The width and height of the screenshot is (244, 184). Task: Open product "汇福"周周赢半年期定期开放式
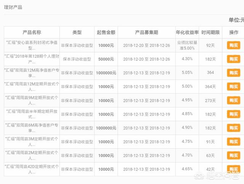pyautogui.click(x=32, y=114)
